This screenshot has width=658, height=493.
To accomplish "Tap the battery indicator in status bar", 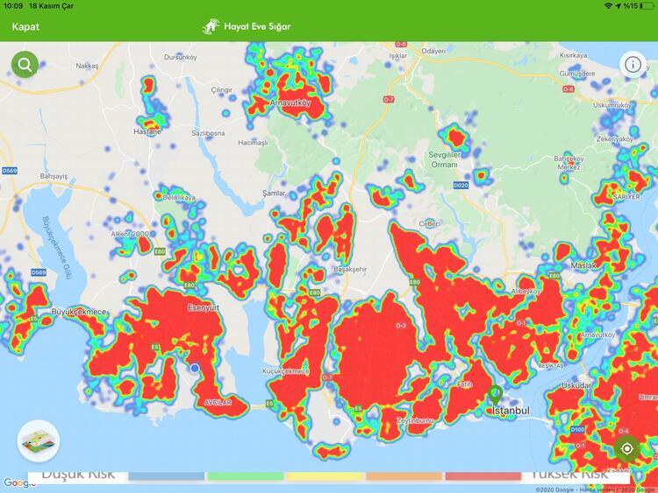I will click(x=646, y=6).
